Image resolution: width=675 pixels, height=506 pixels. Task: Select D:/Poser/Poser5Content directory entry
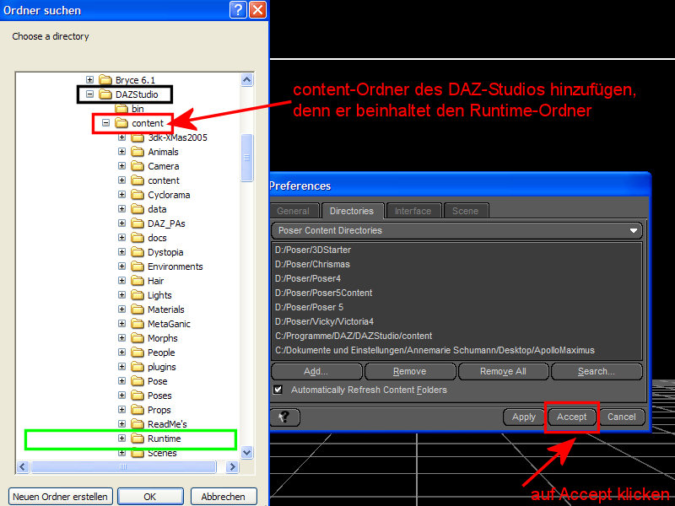[456, 293]
